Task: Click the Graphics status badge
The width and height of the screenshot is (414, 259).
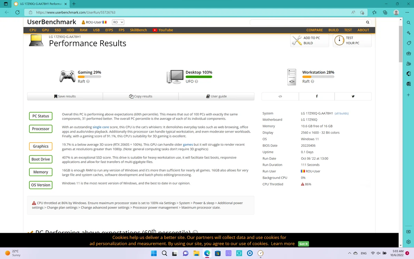Action: click(x=41, y=146)
